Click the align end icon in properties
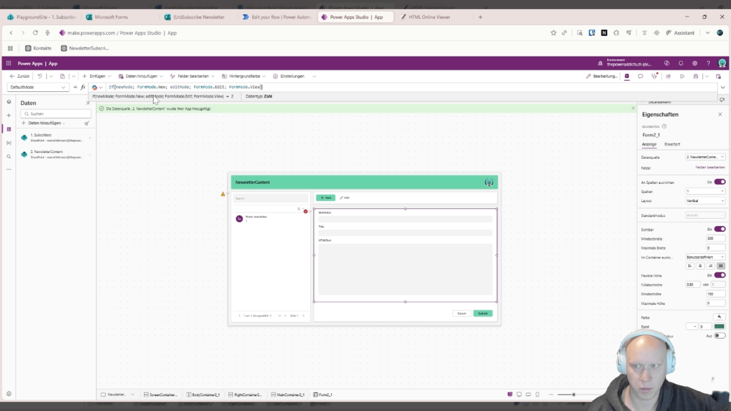 pyautogui.click(x=710, y=266)
